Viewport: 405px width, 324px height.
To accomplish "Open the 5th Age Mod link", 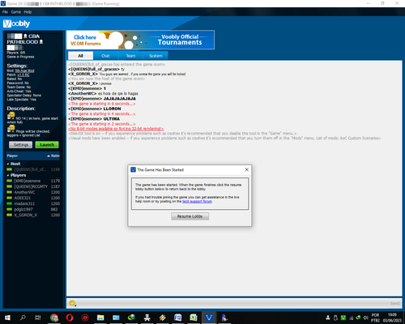I will pyautogui.click(x=24, y=70).
